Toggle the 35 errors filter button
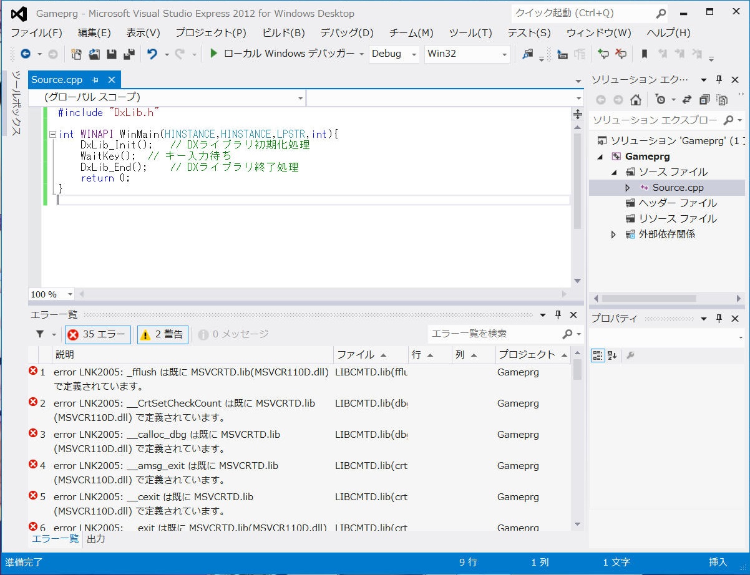750x575 pixels. [x=97, y=335]
